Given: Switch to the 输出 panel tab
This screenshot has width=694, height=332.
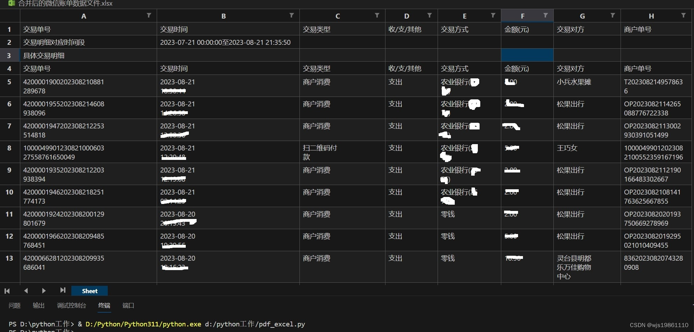Looking at the screenshot, I should pos(38,305).
